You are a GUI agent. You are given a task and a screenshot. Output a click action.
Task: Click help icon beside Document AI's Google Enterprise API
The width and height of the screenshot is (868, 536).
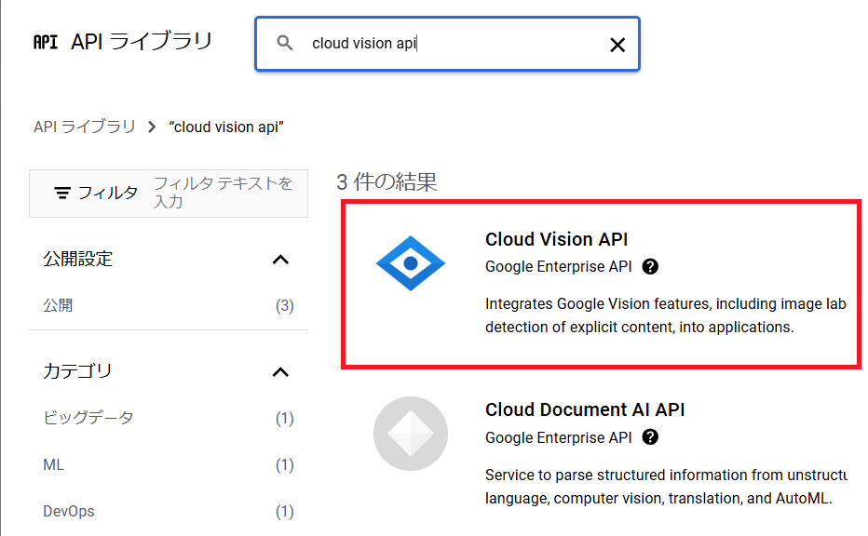[x=650, y=437]
